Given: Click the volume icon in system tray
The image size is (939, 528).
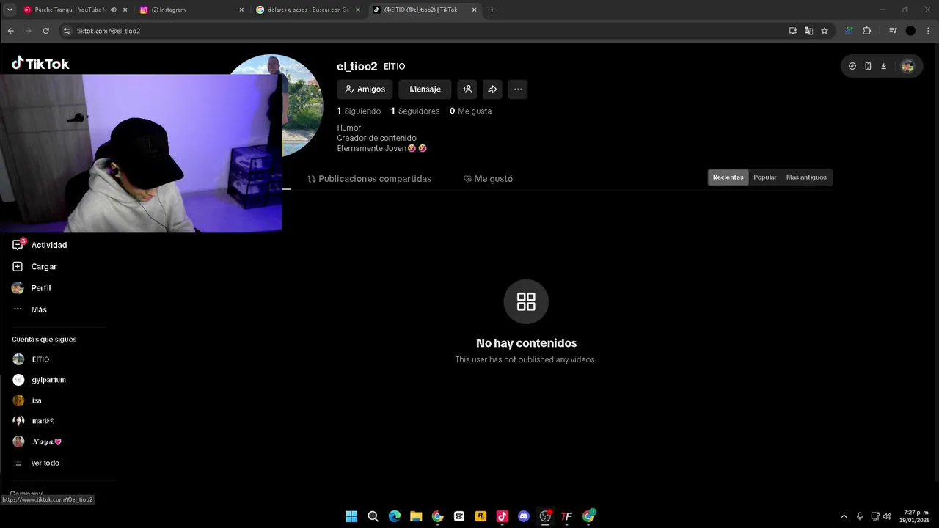Looking at the screenshot, I should point(888,516).
